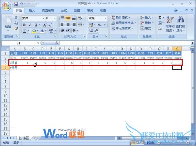Expand the formula bar
196x146 pixels.
pyautogui.click(x=192, y=43)
